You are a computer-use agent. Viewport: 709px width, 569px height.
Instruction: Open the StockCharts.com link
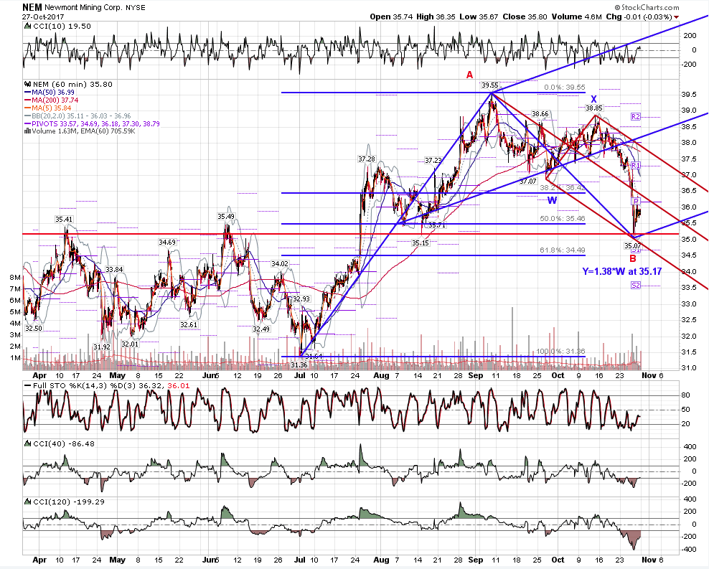coord(647,7)
